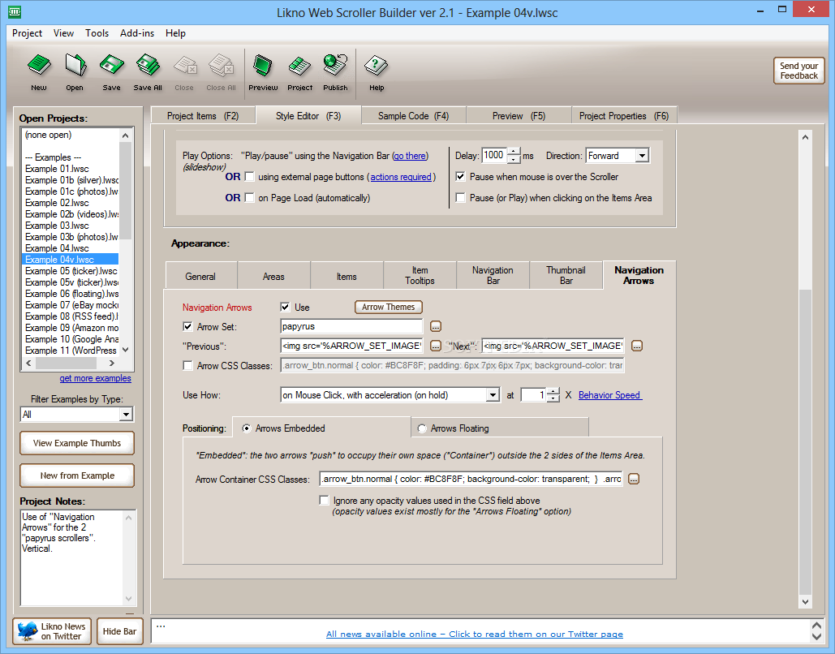Click the Hide Bar button
Viewport: 835px width, 654px height.
(x=120, y=631)
